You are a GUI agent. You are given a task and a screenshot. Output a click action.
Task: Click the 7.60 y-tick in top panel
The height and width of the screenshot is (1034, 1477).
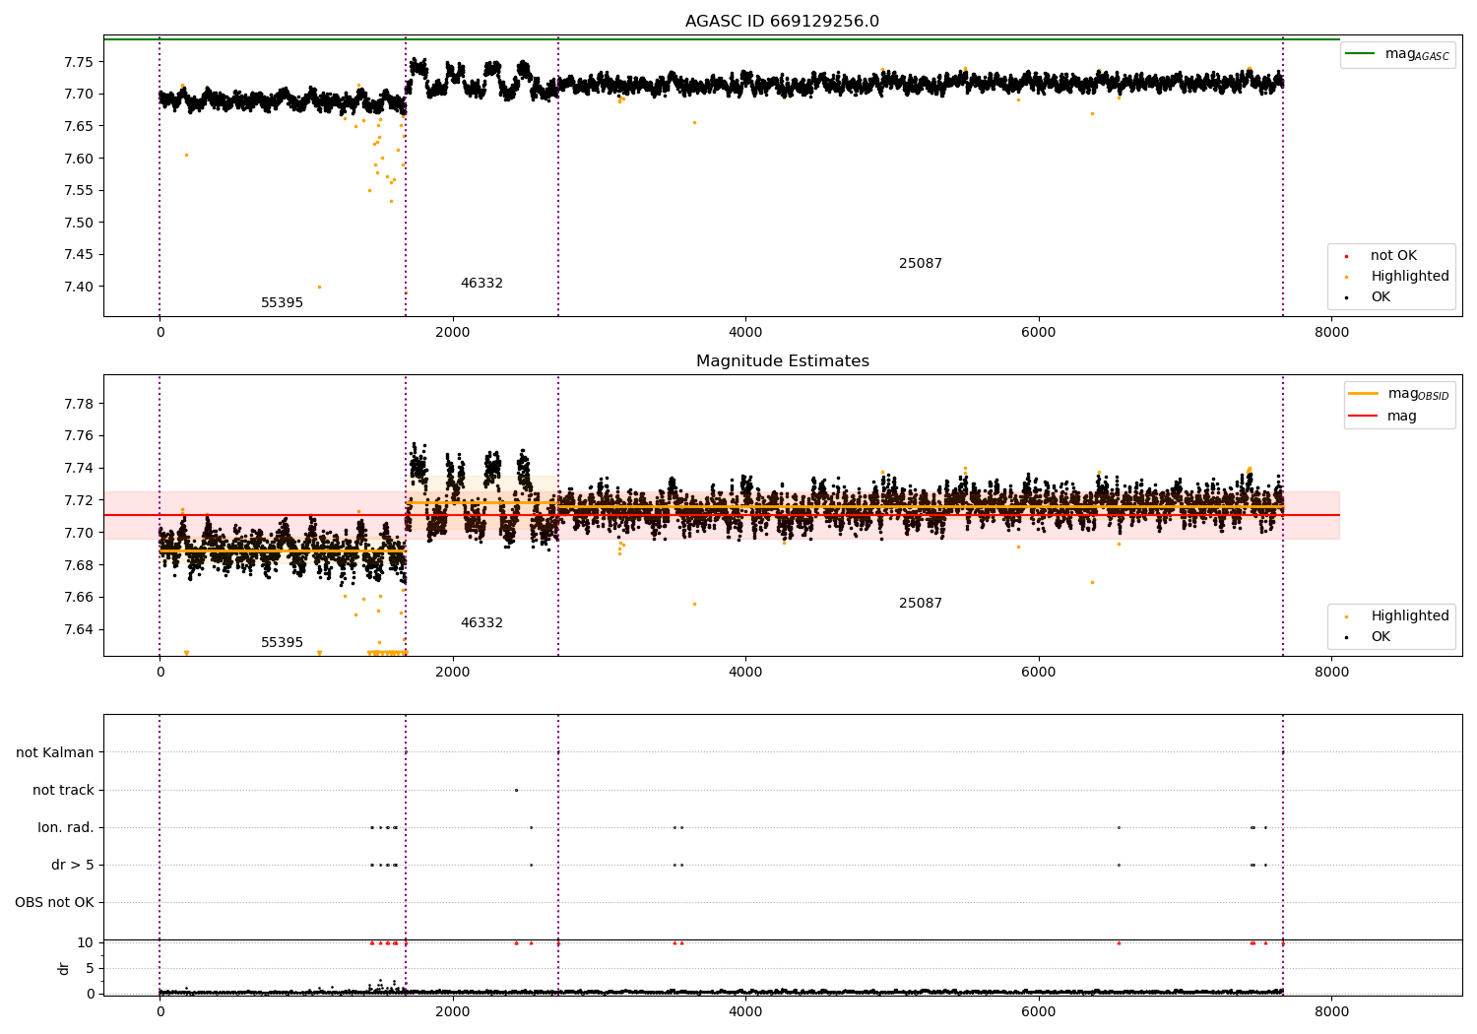click(79, 159)
